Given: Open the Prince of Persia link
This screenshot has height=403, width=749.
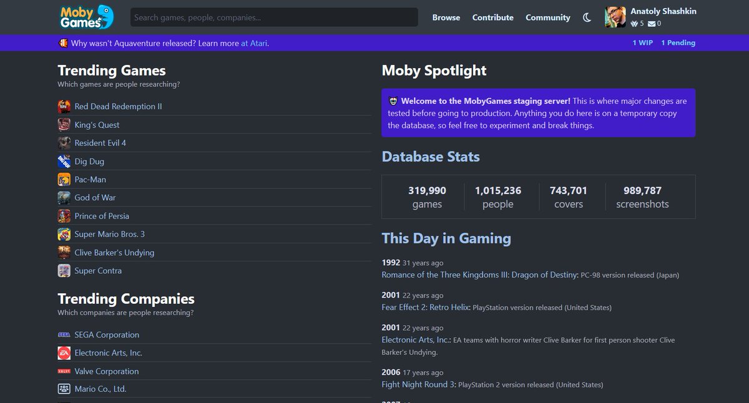Looking at the screenshot, I should coord(102,216).
